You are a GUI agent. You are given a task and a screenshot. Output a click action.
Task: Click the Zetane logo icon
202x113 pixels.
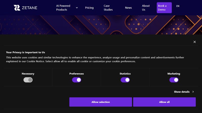[17, 8]
